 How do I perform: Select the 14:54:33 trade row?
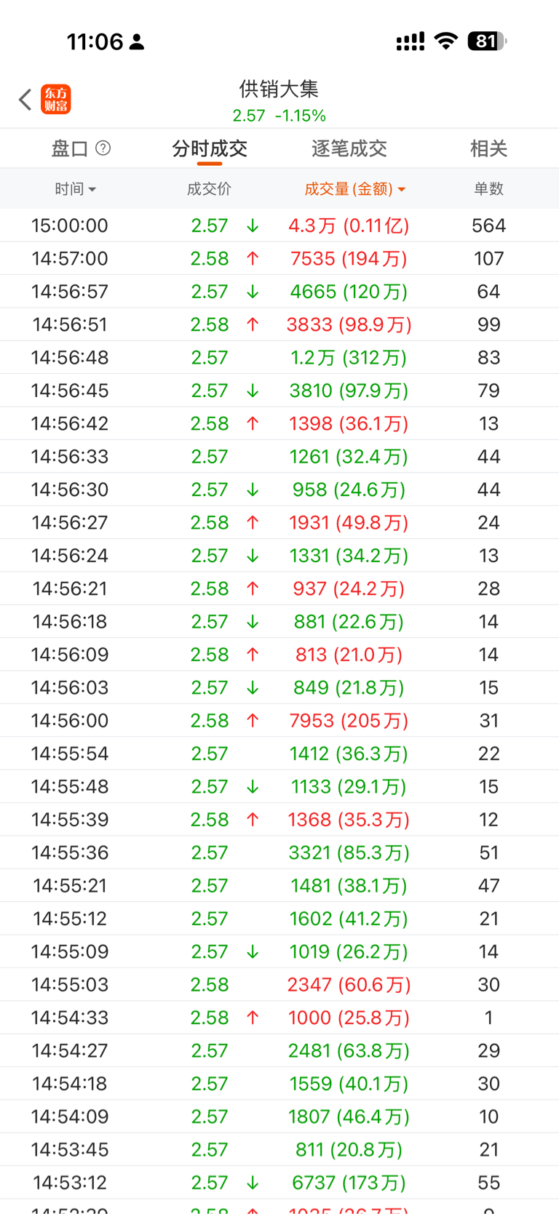279,1017
